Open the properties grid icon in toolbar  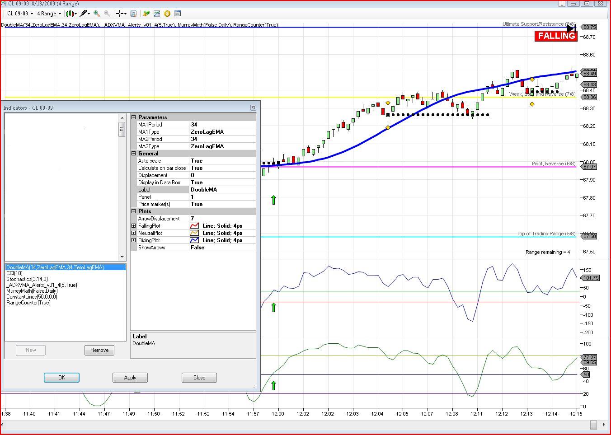(x=178, y=14)
